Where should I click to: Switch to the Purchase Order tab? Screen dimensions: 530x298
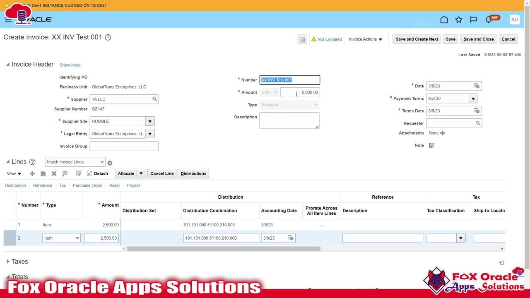coord(87,185)
